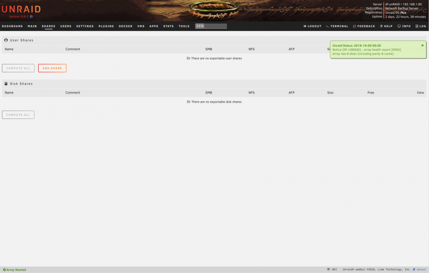Click the temperature icon in footer
This screenshot has width=429, height=273.
[328, 270]
